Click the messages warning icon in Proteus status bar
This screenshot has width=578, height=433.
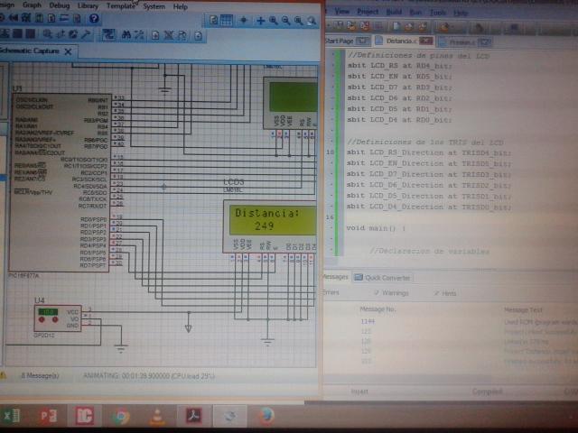4,375
